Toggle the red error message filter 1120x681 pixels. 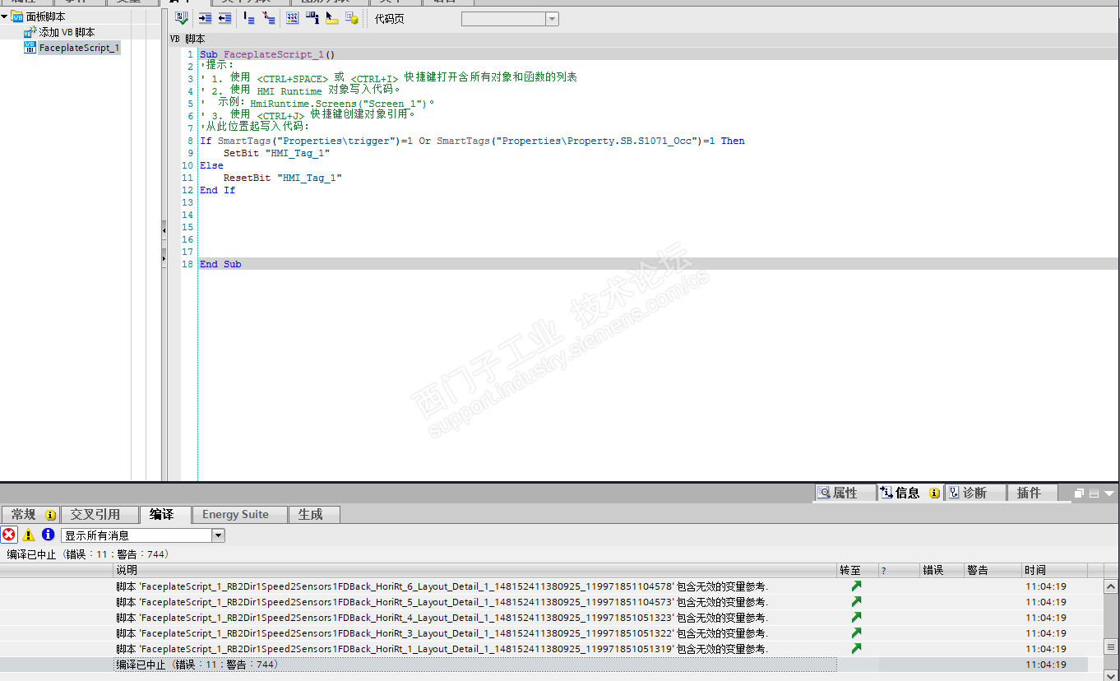tap(9, 535)
